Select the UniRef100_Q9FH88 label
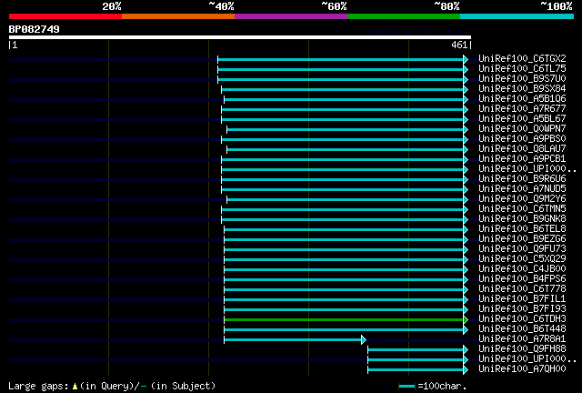This screenshot has width=582, height=393. tap(522, 349)
